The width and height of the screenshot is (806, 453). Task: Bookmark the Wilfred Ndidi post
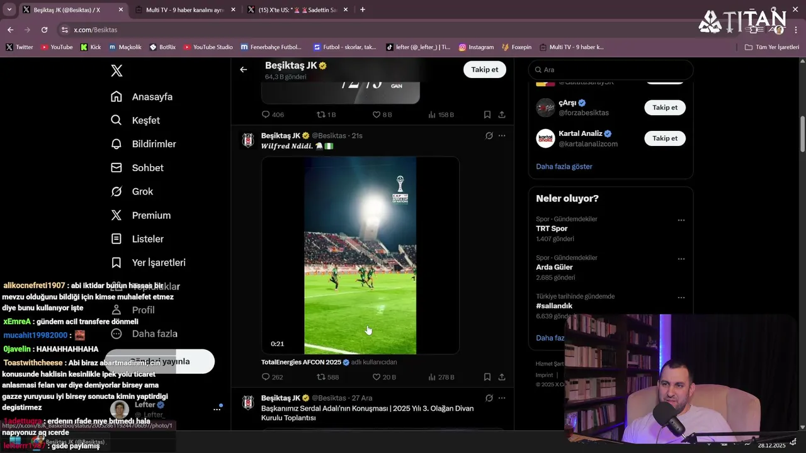(487, 377)
